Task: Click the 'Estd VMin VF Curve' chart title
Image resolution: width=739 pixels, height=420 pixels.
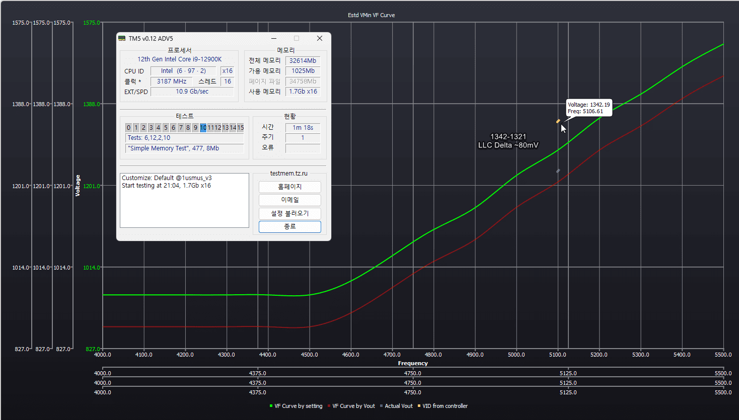Action: tap(372, 15)
